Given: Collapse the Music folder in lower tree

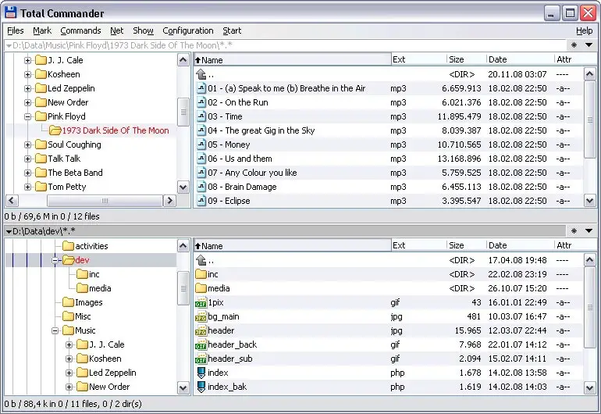Looking at the screenshot, I should 56,330.
